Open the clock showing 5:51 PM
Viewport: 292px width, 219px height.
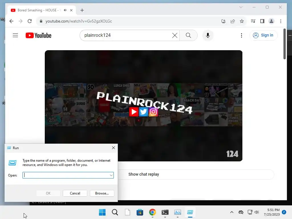[272, 212]
